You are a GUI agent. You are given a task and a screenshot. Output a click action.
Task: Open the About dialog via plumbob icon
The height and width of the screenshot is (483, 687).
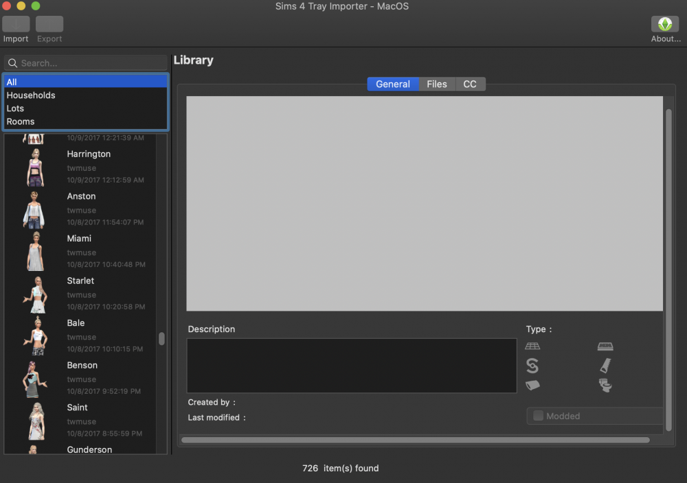(x=664, y=24)
